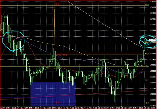Click the 1.33285 price axis label
Image resolution: width=157 pixels, height=109 pixels.
(152, 71)
